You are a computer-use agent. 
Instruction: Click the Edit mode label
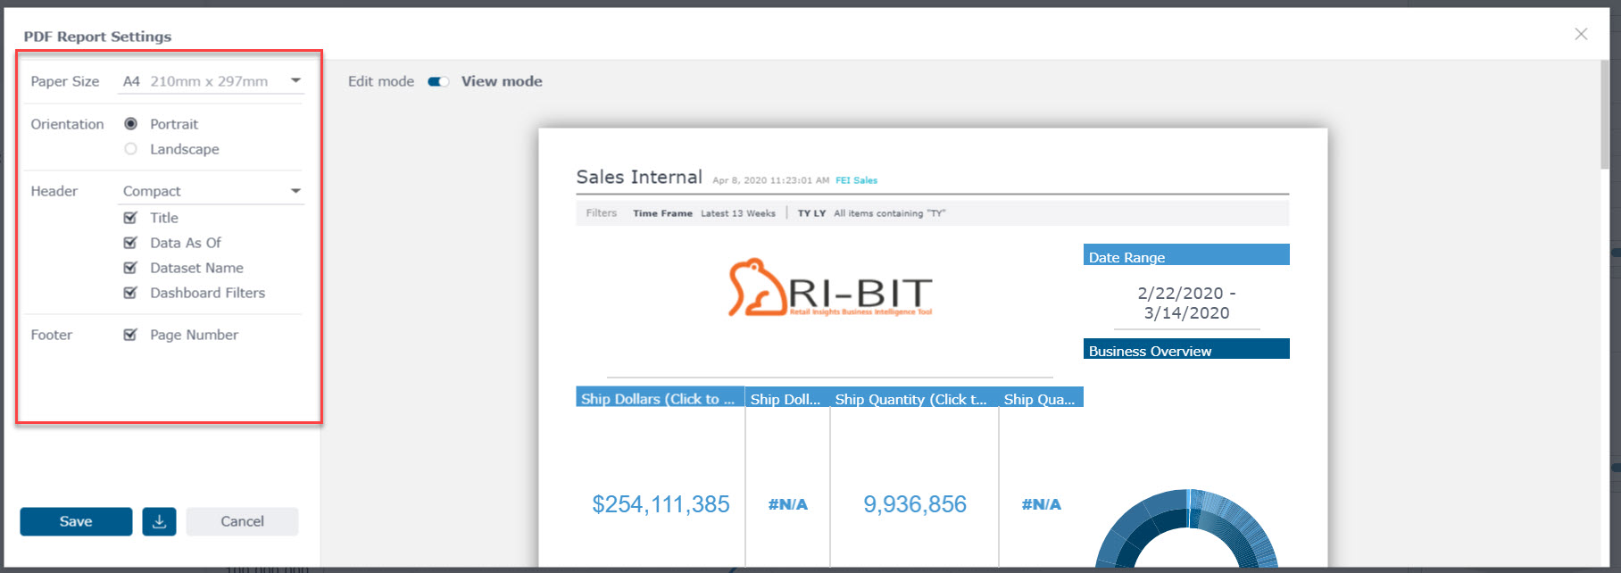tap(381, 81)
